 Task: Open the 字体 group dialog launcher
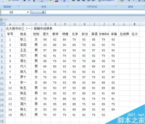[68, 6]
